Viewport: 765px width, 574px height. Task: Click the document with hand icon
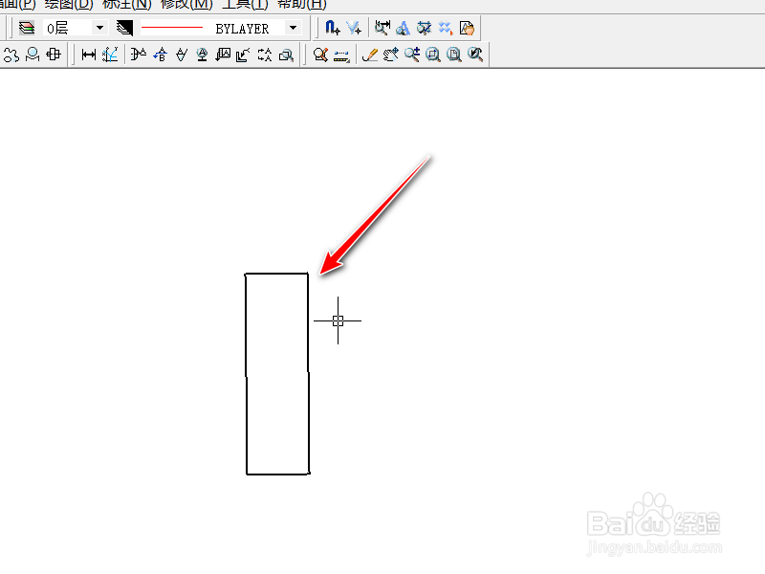click(x=467, y=28)
